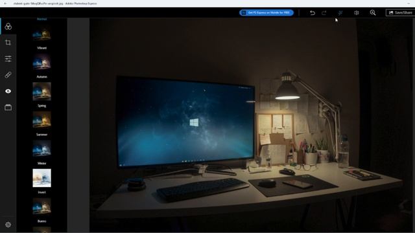Undo the last edit
This screenshot has width=415, height=233.
click(x=313, y=13)
